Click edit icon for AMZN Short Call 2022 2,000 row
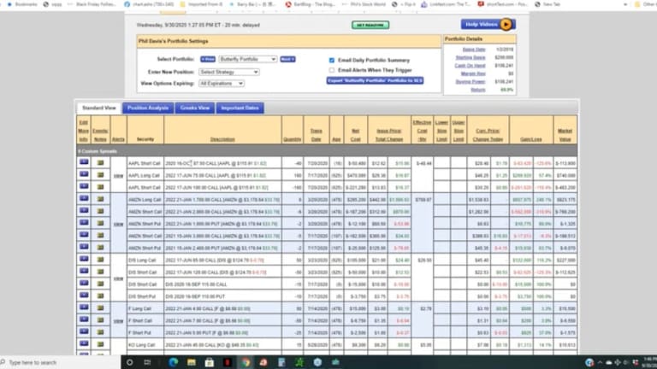 pos(84,210)
